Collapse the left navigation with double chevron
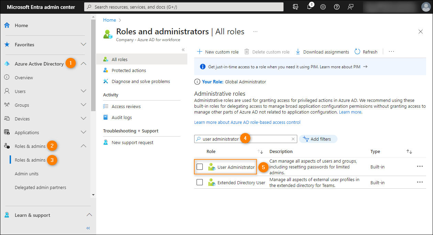433x235 pixels. (x=88, y=228)
